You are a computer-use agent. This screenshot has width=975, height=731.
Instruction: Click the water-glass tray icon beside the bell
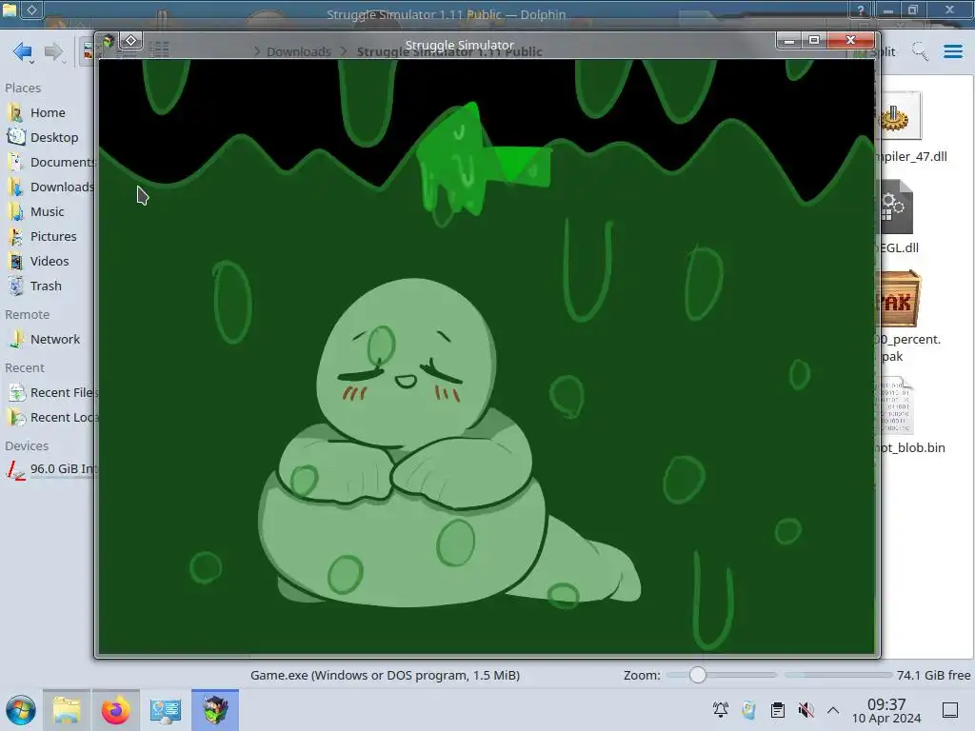[748, 710]
